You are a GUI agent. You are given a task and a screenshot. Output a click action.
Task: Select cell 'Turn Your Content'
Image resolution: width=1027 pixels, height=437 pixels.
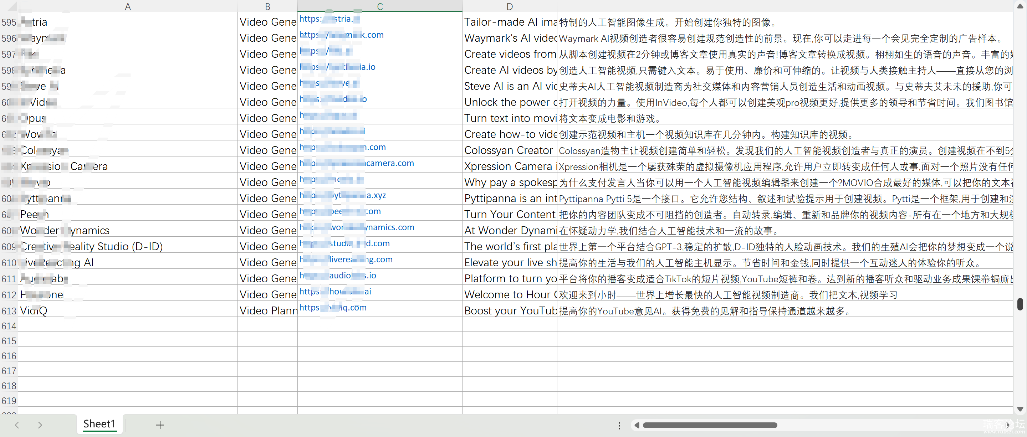coord(510,213)
